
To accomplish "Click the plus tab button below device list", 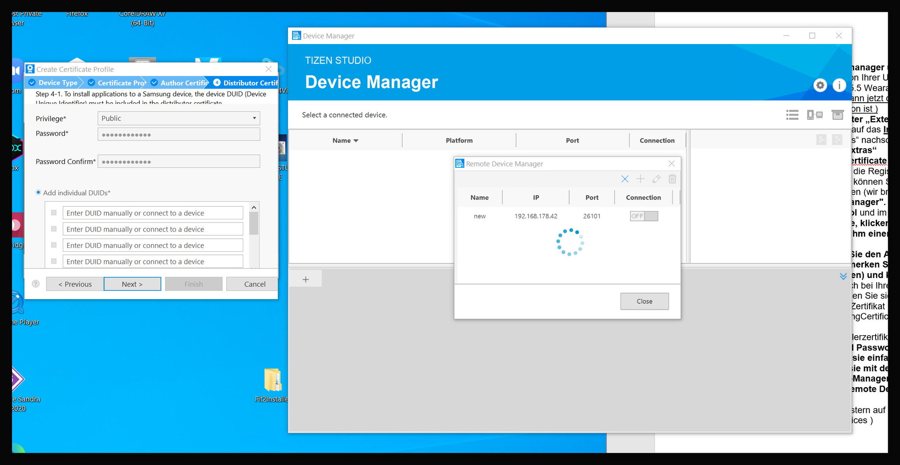I will point(306,279).
